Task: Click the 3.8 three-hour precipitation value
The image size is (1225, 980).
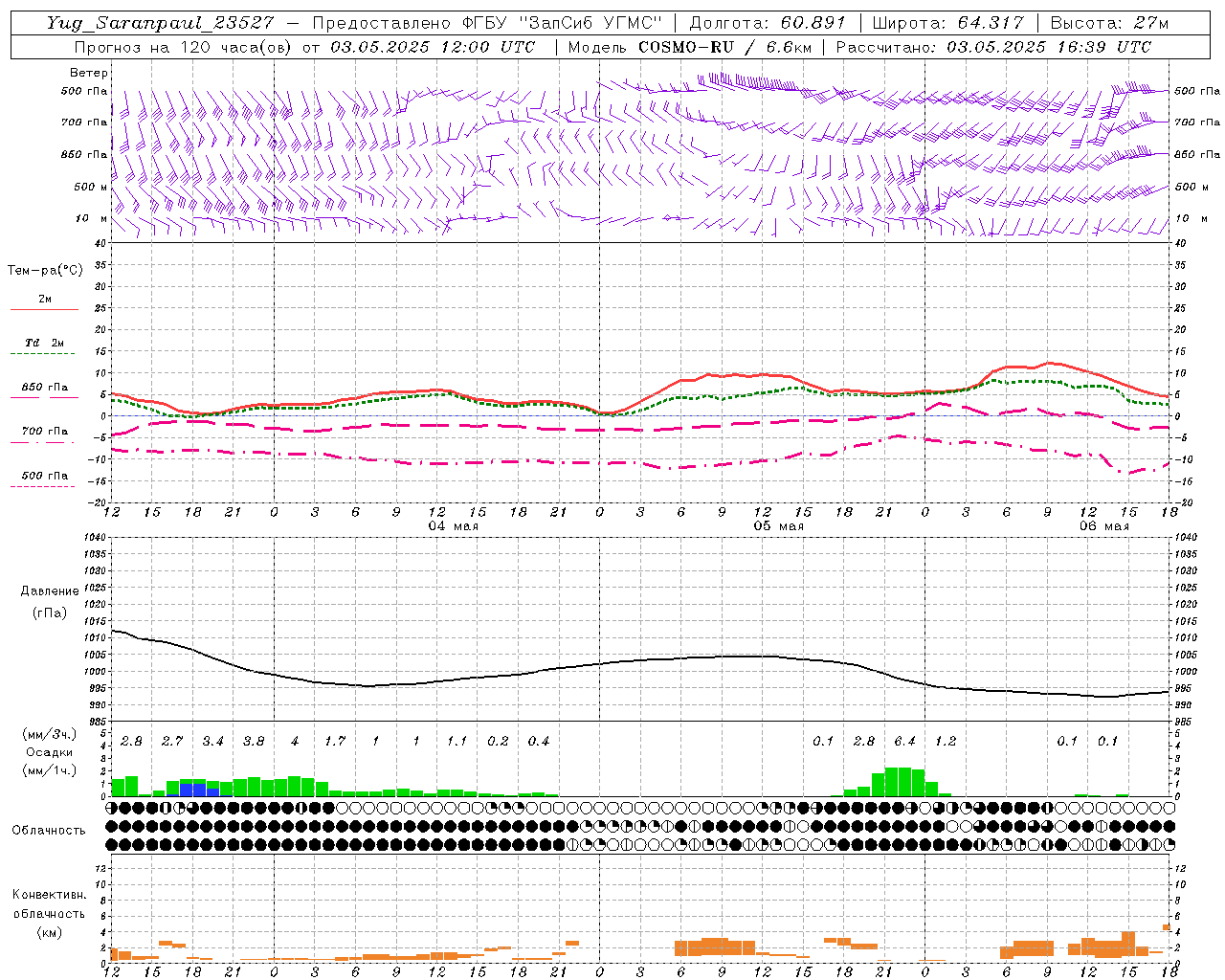Action: coord(254,742)
